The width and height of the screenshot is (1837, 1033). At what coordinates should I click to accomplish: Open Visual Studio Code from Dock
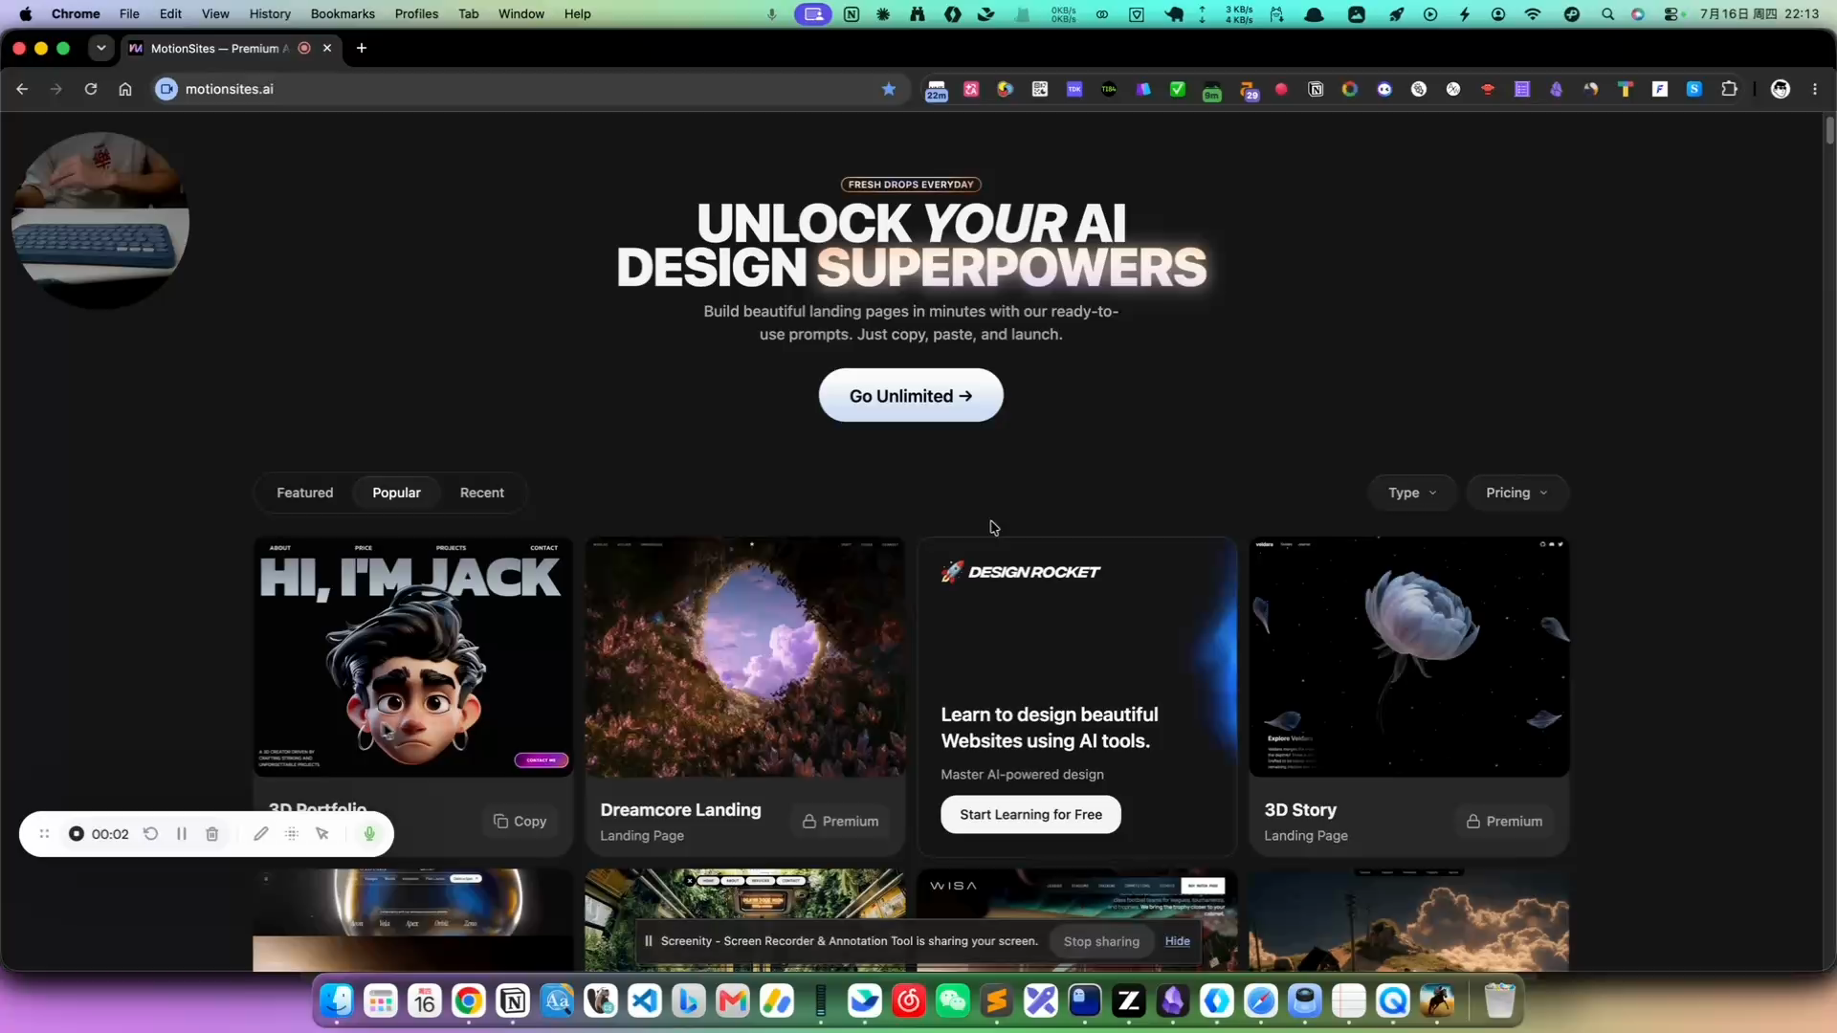(645, 1001)
